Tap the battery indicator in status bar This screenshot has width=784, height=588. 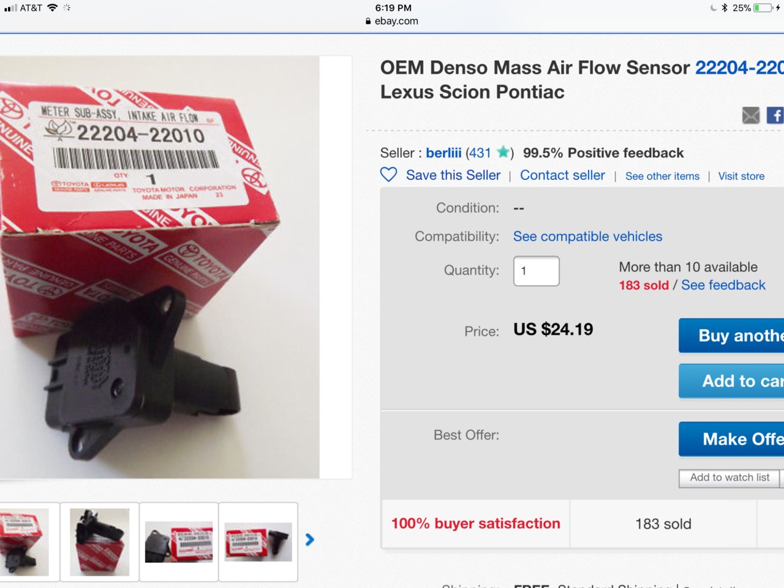(x=763, y=8)
